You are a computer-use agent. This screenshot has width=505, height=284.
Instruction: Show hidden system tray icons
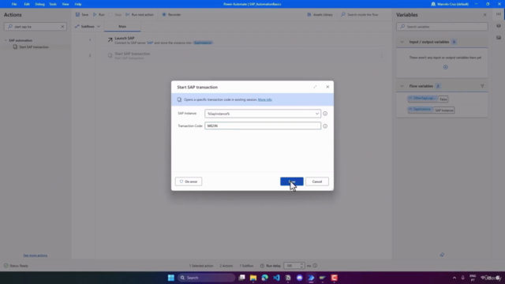coord(454,278)
